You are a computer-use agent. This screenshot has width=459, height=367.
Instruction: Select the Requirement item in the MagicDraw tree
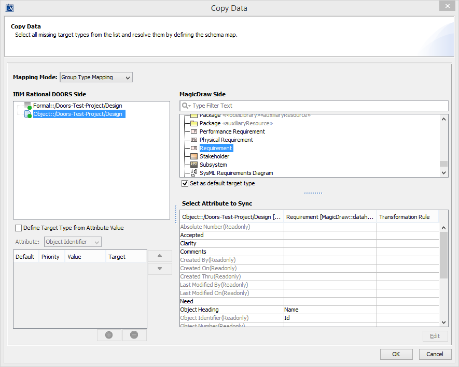coord(216,148)
